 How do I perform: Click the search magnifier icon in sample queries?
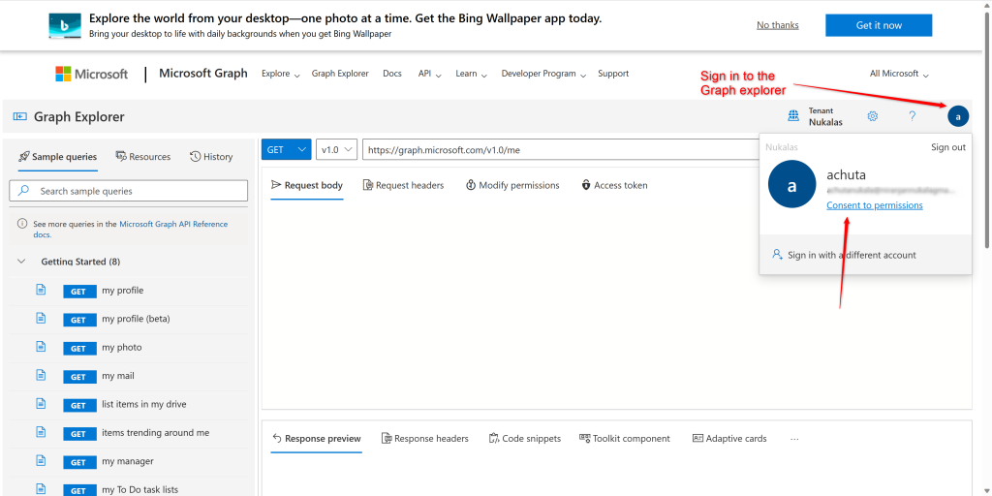pyautogui.click(x=23, y=191)
